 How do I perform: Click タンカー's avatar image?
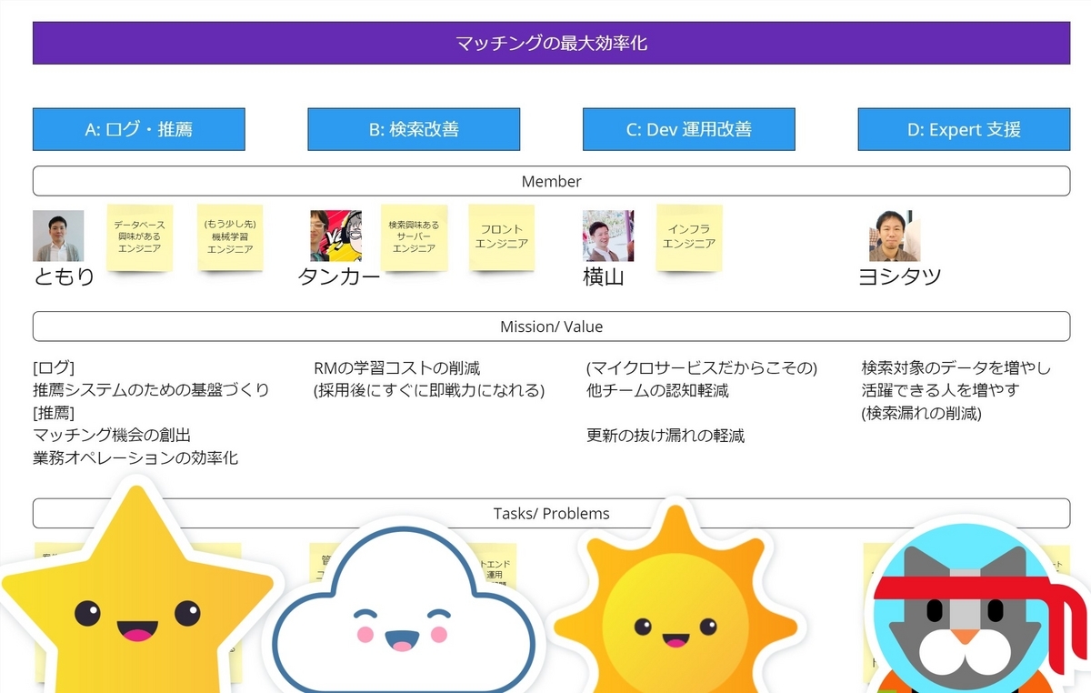(x=335, y=236)
